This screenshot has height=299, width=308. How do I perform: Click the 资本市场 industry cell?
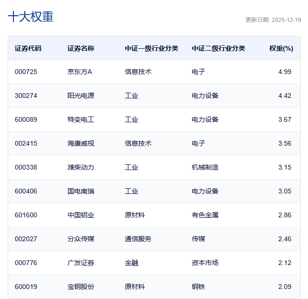(x=205, y=263)
